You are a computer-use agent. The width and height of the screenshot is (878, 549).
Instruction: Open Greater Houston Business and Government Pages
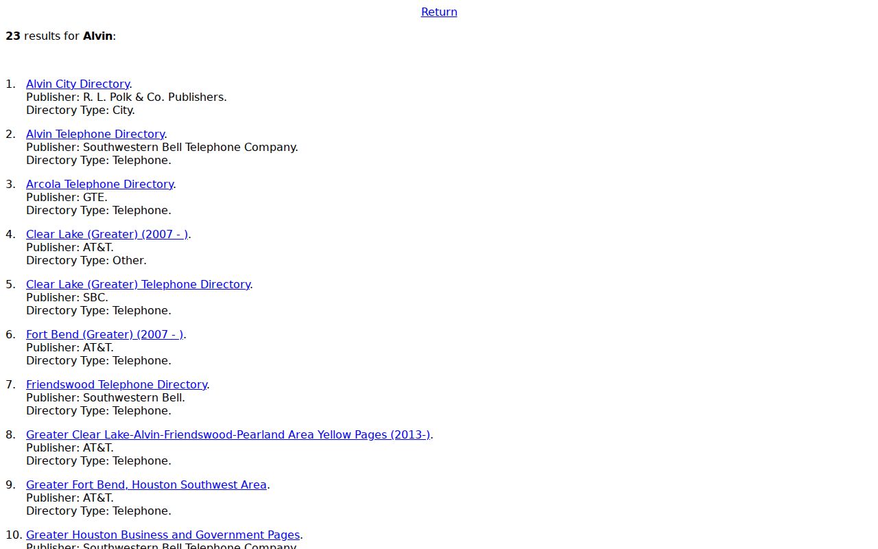click(163, 535)
